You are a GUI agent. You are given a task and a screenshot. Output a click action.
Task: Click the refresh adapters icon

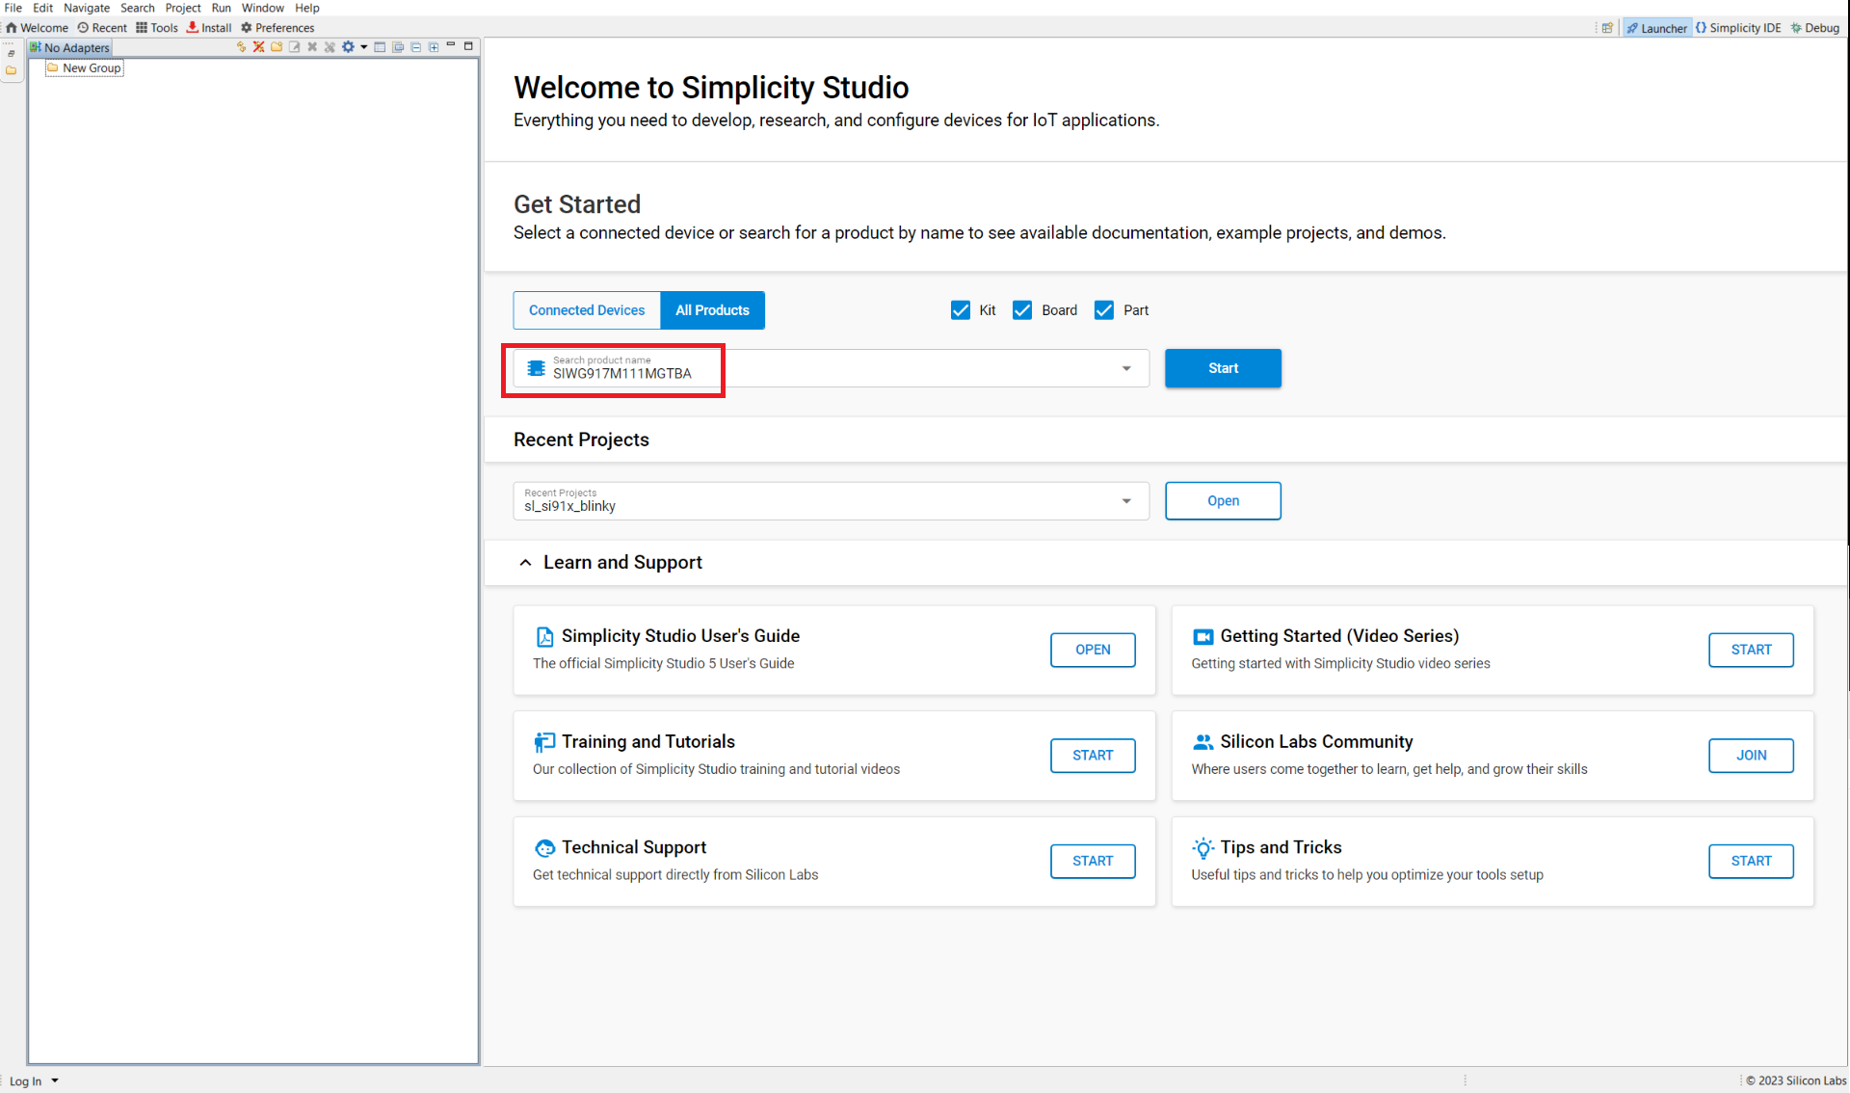point(241,46)
